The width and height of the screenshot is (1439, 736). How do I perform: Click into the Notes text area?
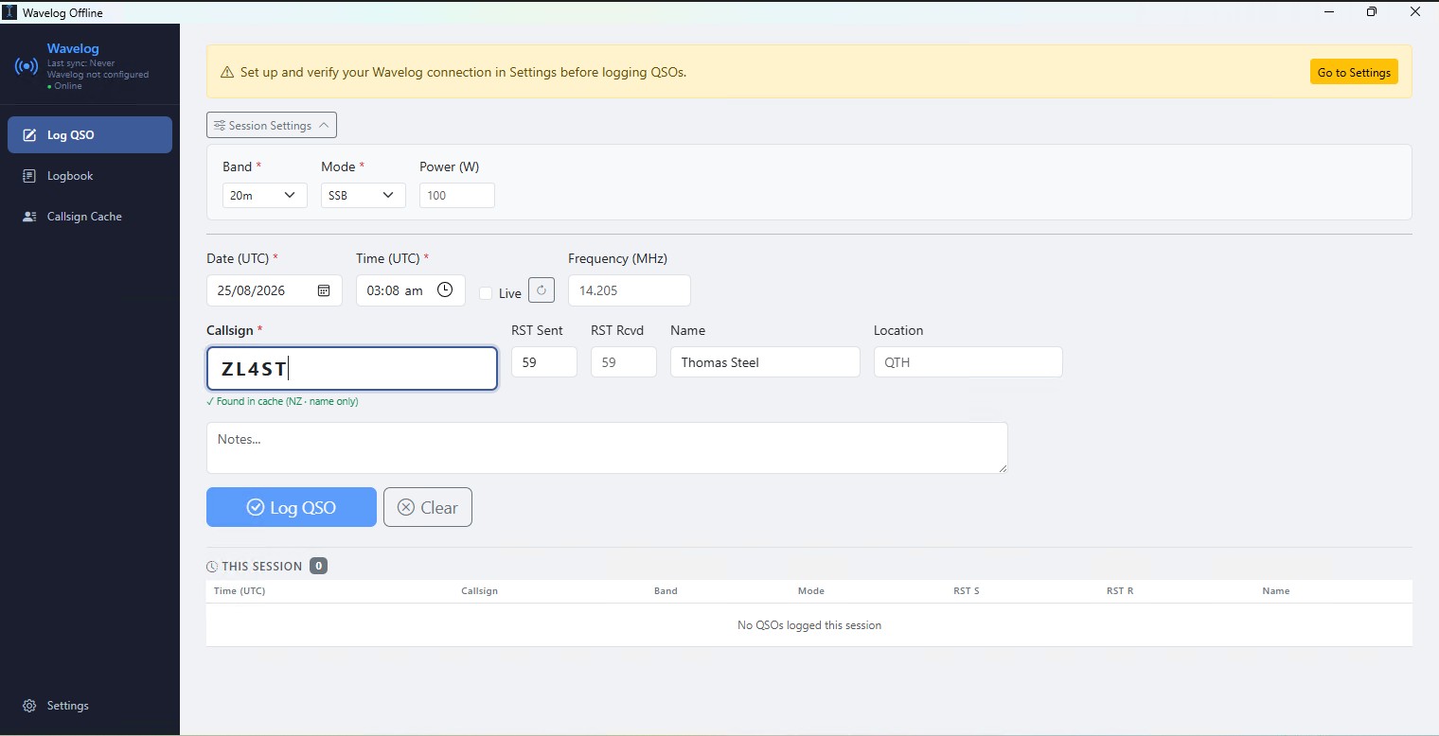607,447
